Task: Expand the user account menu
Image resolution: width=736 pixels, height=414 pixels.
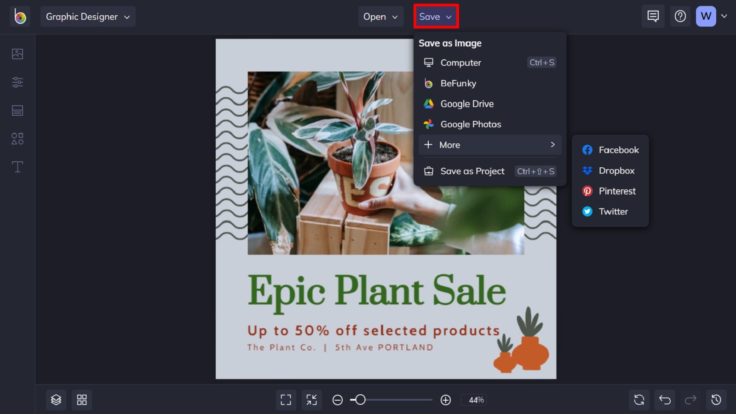Action: coord(712,16)
